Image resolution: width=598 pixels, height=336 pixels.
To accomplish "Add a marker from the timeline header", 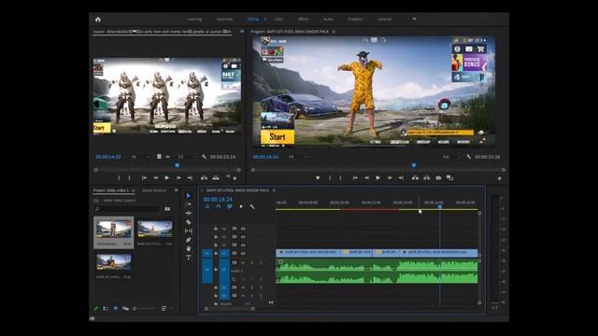I will click(x=241, y=206).
